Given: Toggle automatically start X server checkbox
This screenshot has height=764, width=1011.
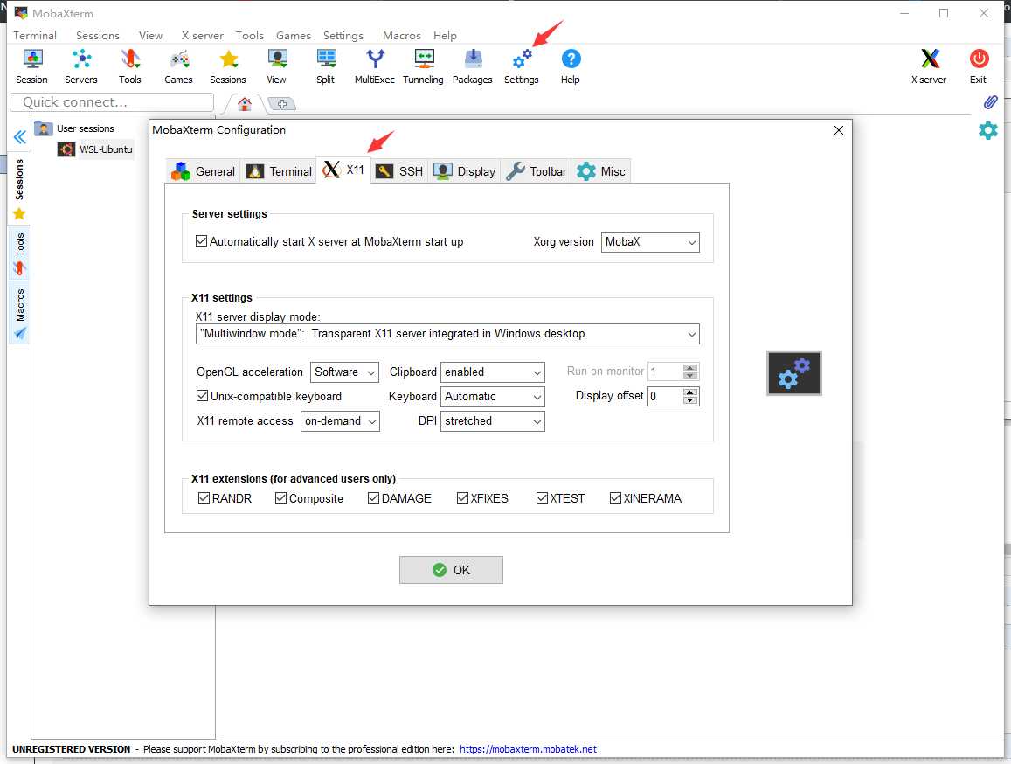Looking at the screenshot, I should click(202, 241).
